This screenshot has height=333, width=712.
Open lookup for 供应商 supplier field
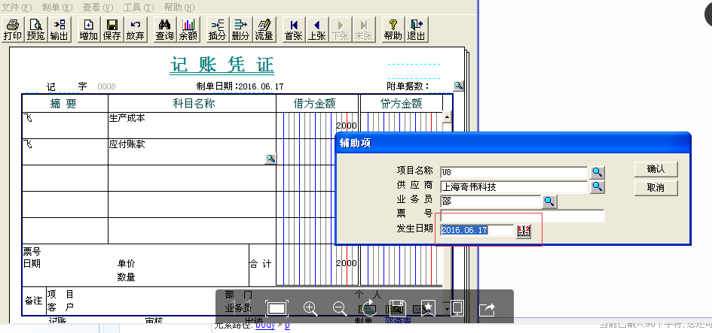pyautogui.click(x=597, y=186)
